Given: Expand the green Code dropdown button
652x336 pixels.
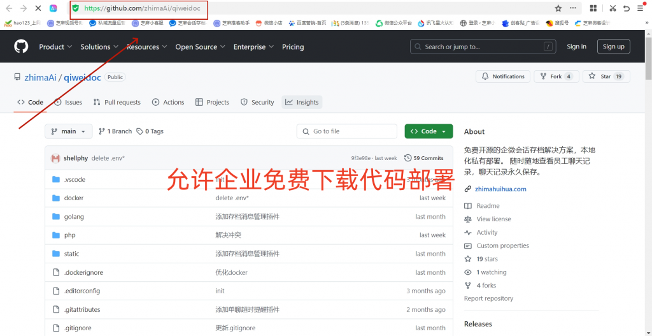Looking at the screenshot, I should pyautogui.click(x=429, y=131).
